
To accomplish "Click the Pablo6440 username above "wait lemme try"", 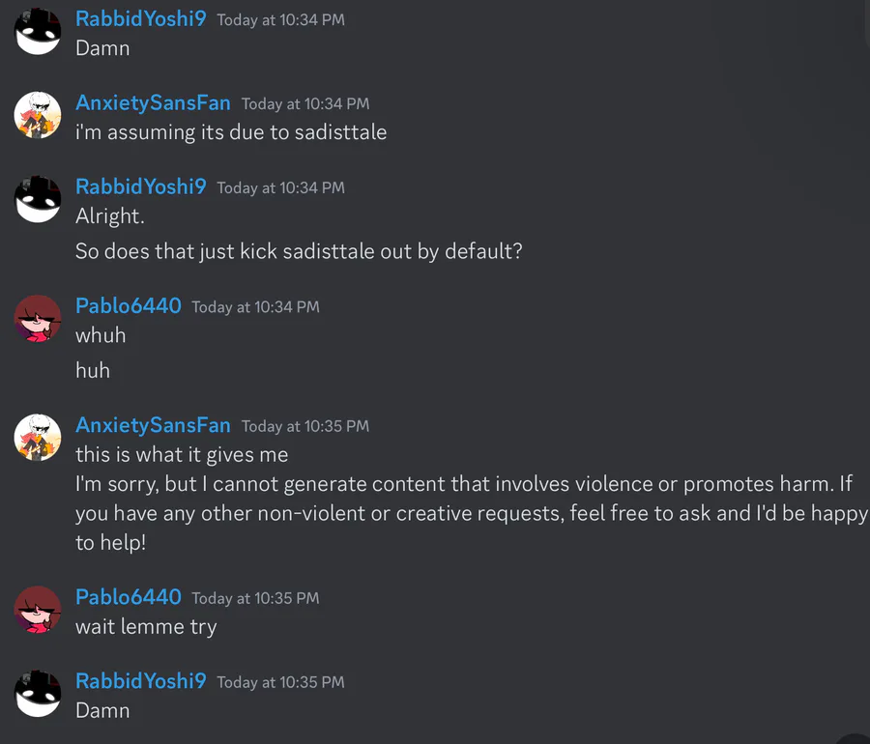I will [x=129, y=597].
